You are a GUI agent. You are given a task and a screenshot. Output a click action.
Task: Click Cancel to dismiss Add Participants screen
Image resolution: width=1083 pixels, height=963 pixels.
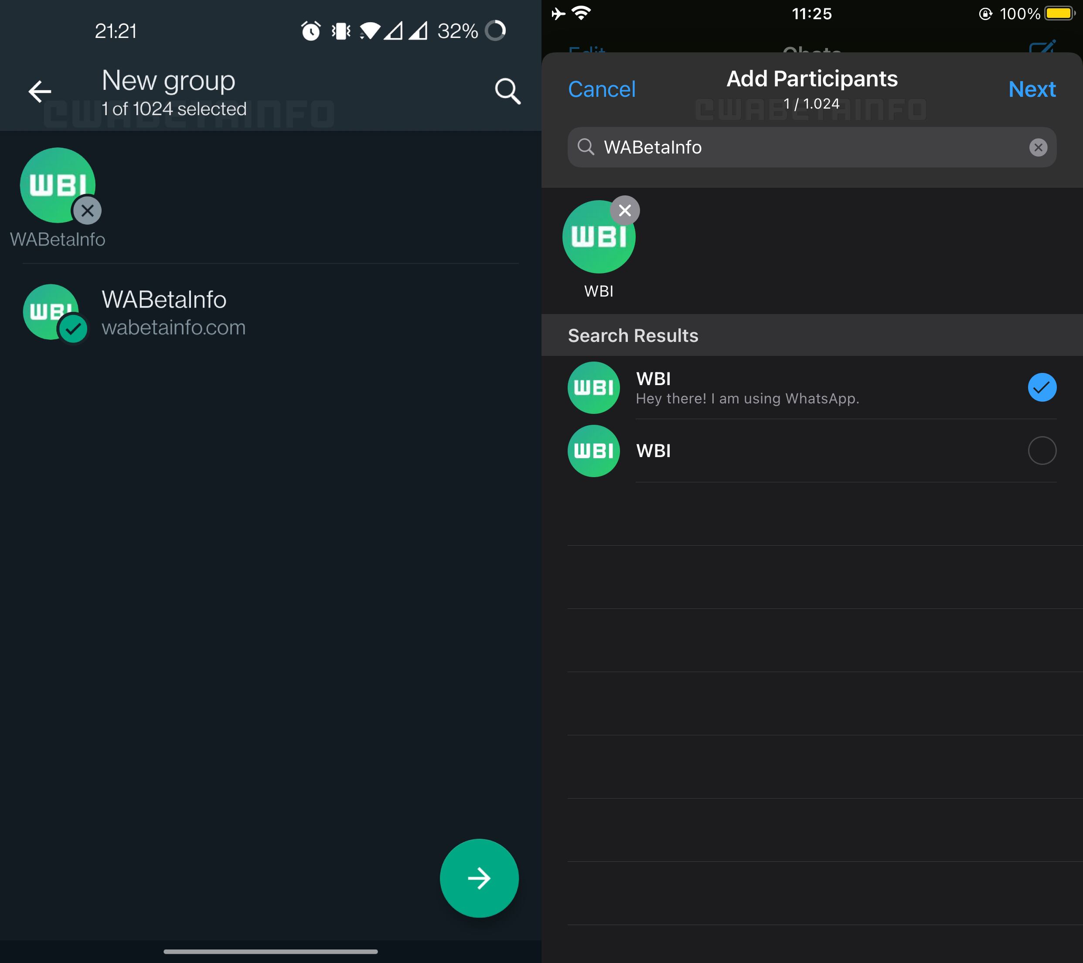point(603,89)
